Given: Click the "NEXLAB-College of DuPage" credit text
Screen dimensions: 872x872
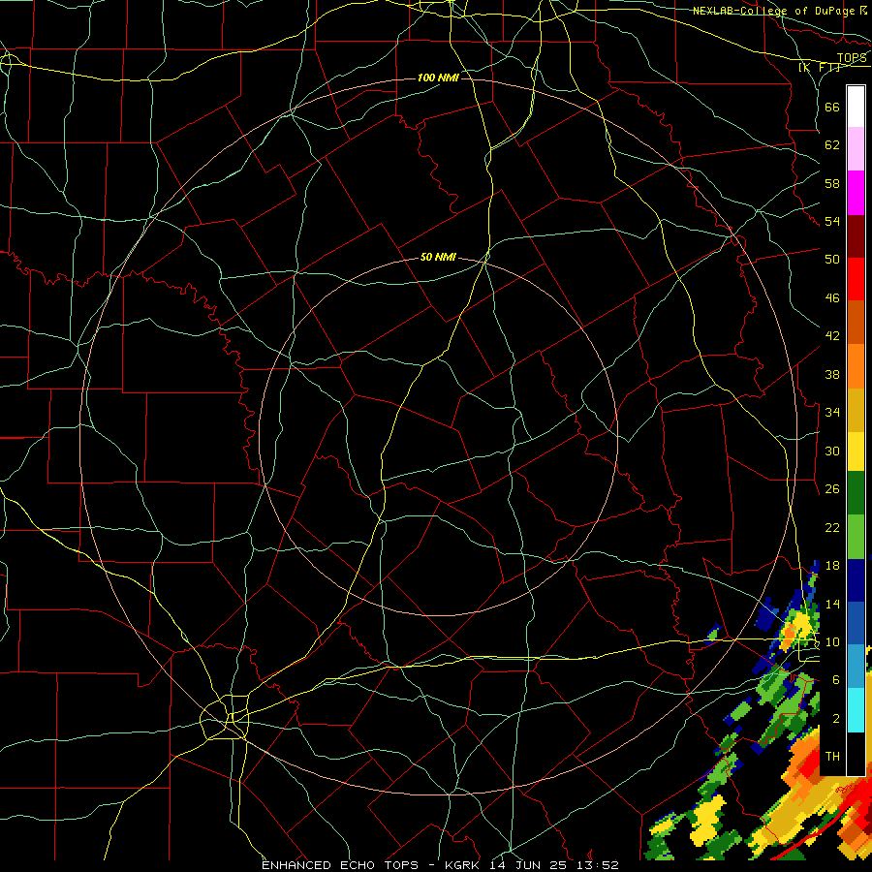Looking at the screenshot, I should click(x=775, y=11).
